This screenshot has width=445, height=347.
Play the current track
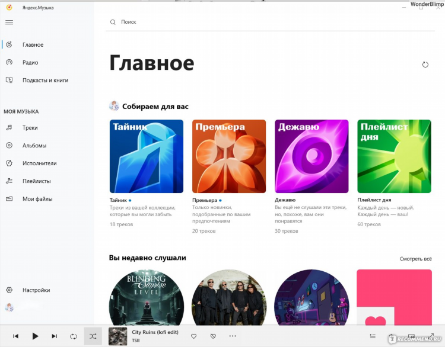coord(35,336)
